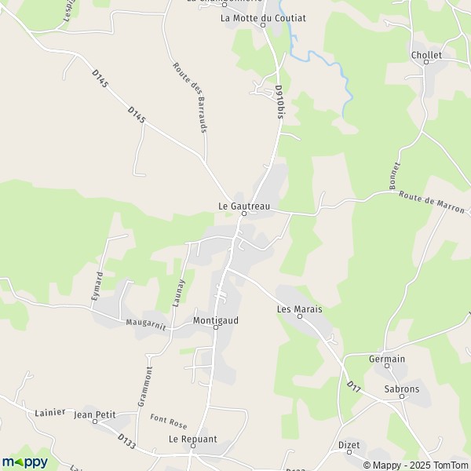The image size is (471, 471).
Task: Click the D910bis road label
Action: click(x=279, y=102)
